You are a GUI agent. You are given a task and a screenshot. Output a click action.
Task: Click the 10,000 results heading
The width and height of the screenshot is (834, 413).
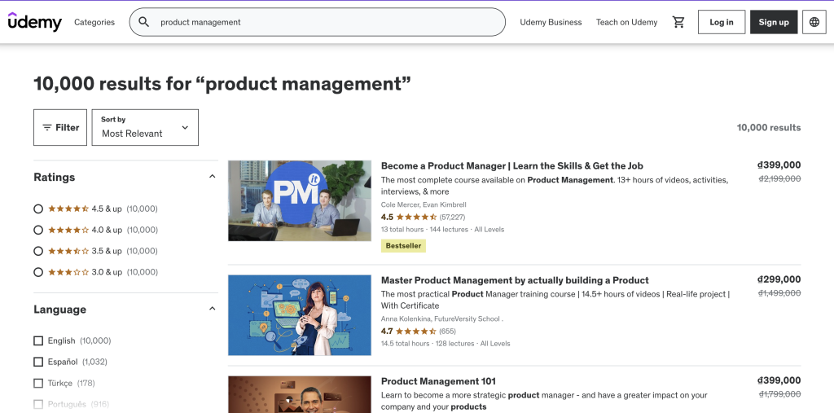222,84
